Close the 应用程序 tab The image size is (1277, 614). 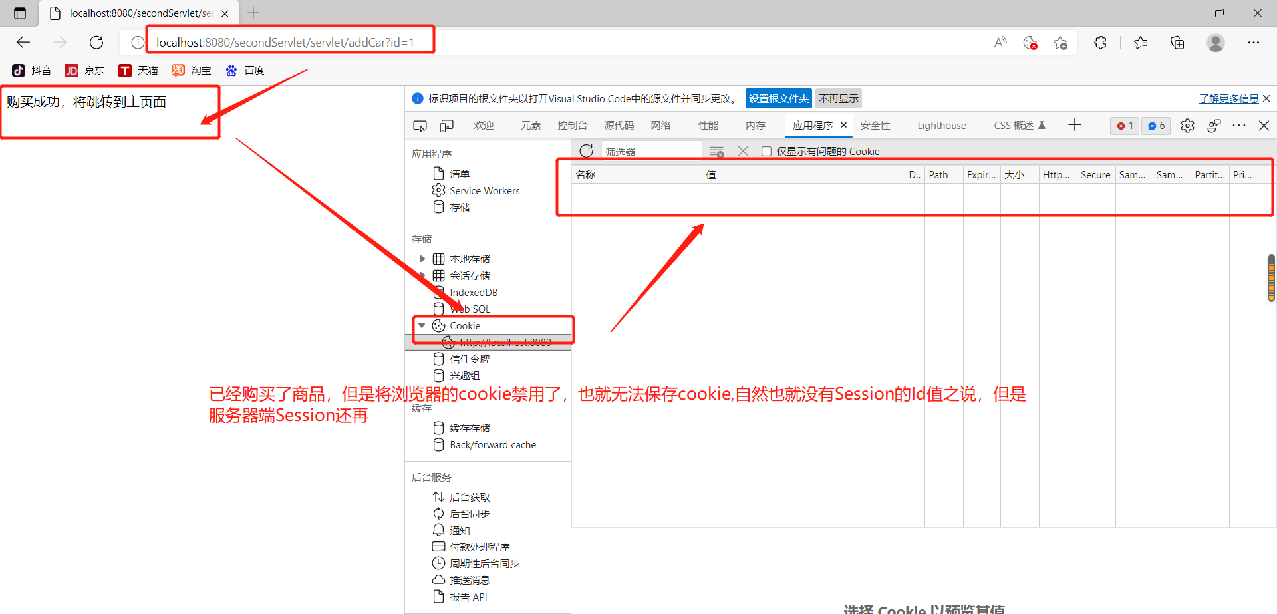843,125
